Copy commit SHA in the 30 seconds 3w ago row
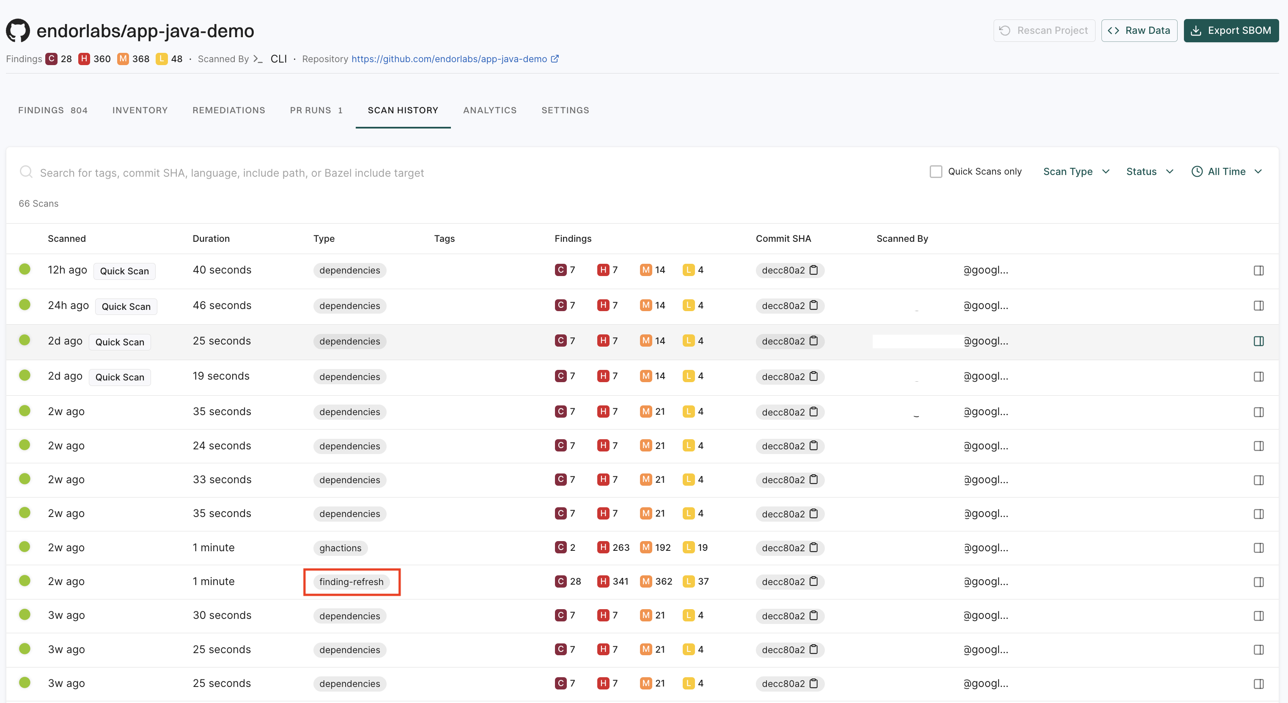 click(x=813, y=615)
